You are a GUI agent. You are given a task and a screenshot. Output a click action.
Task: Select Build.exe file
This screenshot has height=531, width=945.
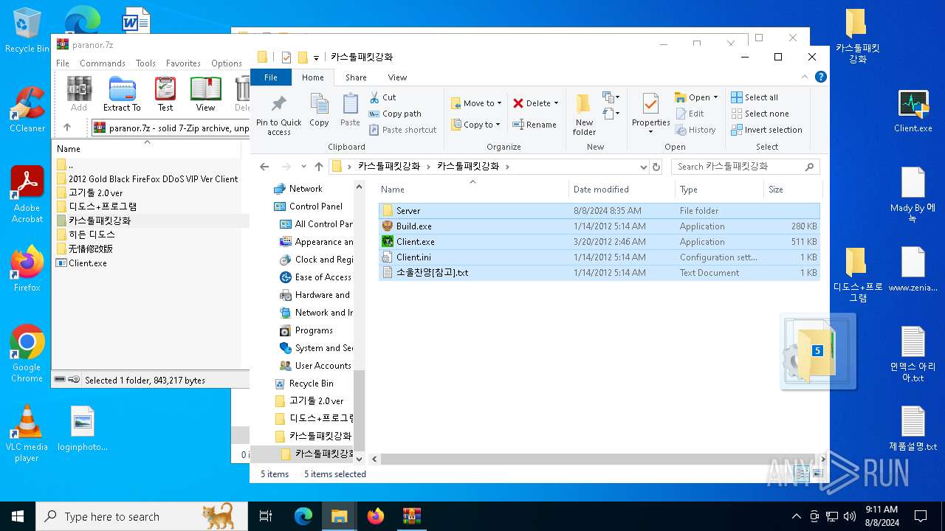tap(599, 226)
